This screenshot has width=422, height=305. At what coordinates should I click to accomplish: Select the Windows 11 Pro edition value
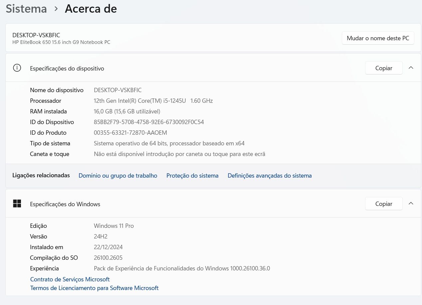(x=114, y=226)
